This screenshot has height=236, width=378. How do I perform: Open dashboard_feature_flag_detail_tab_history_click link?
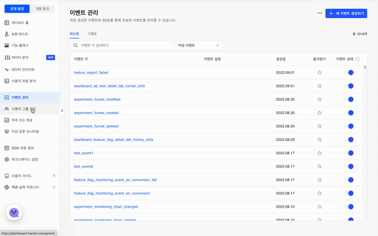[113, 140]
